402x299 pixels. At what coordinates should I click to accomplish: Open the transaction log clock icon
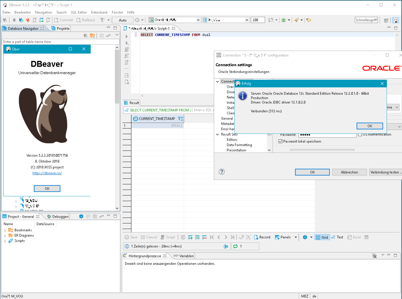click(x=137, y=20)
